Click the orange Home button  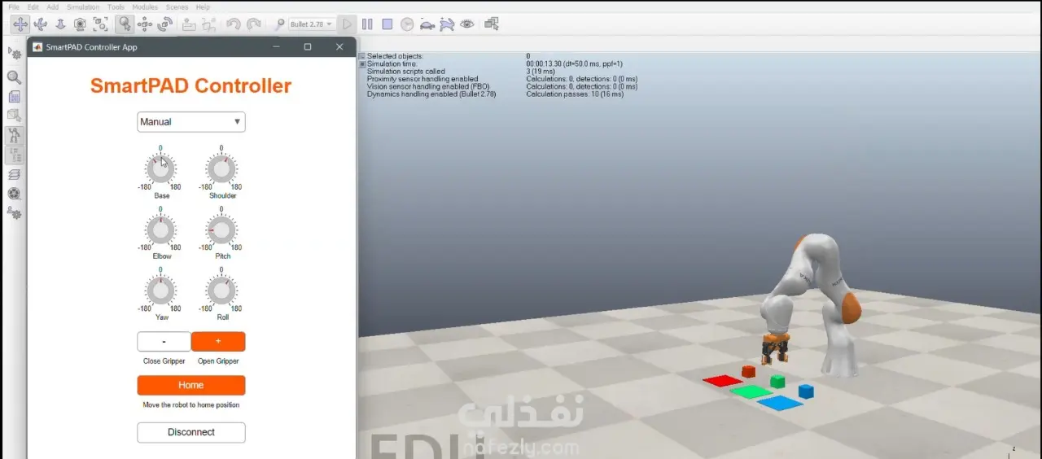[x=191, y=385]
